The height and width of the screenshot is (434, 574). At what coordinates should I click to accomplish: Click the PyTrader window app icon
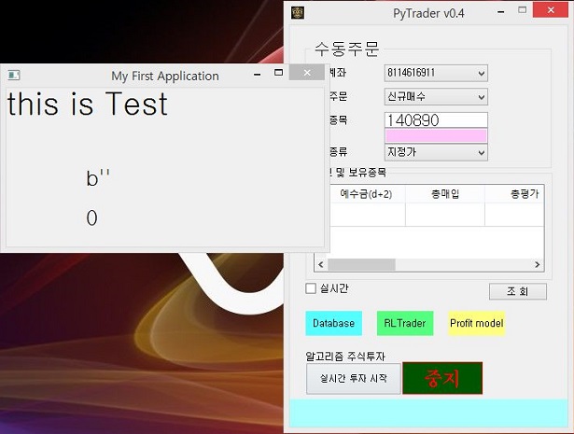tap(298, 13)
